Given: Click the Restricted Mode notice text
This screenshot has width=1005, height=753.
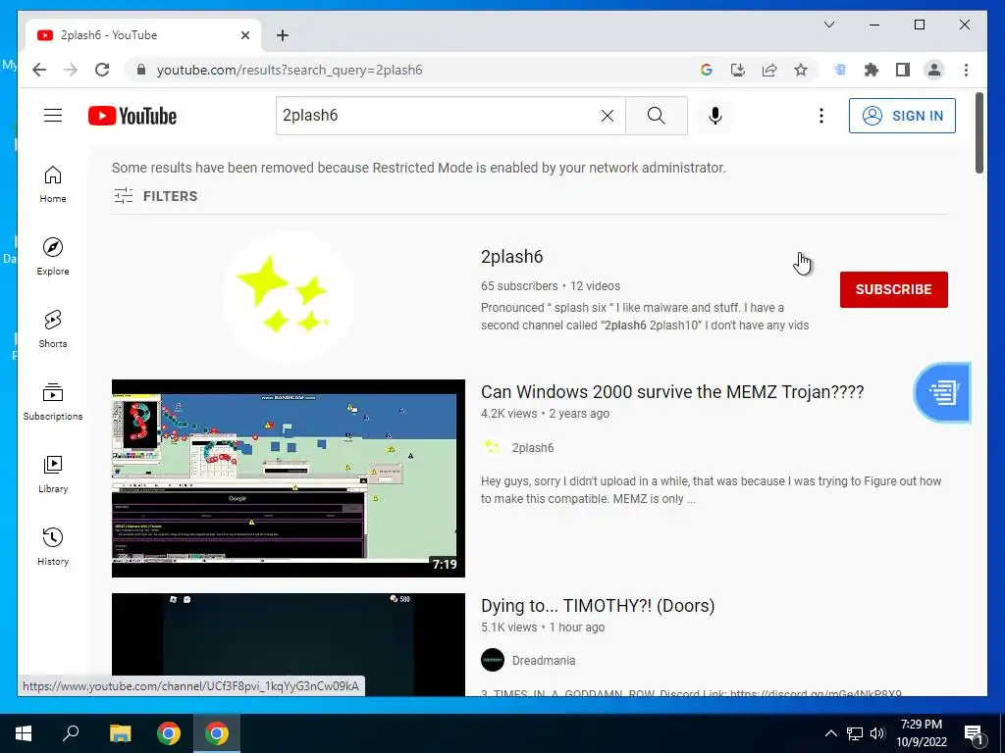Looking at the screenshot, I should [x=418, y=168].
